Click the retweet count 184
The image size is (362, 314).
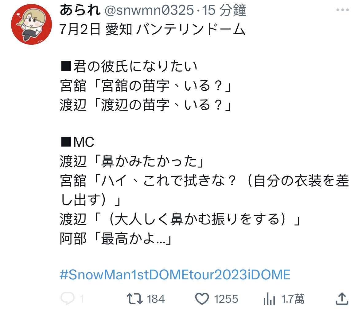(x=156, y=299)
